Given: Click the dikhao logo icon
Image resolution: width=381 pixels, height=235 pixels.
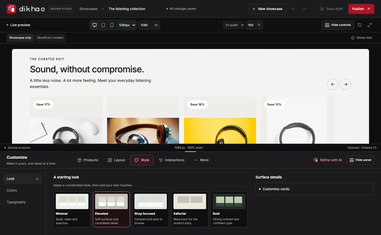Looking at the screenshot, I should 11,9.
